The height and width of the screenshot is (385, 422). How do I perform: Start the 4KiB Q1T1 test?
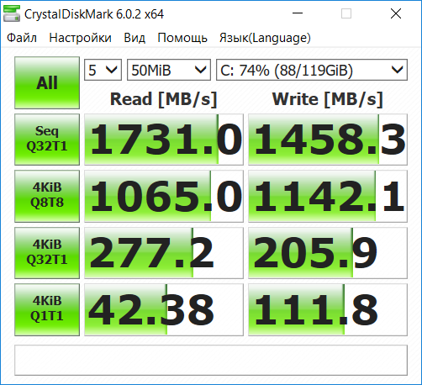(47, 309)
